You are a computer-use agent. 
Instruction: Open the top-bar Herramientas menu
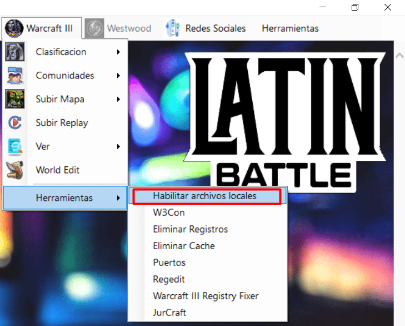coord(290,28)
